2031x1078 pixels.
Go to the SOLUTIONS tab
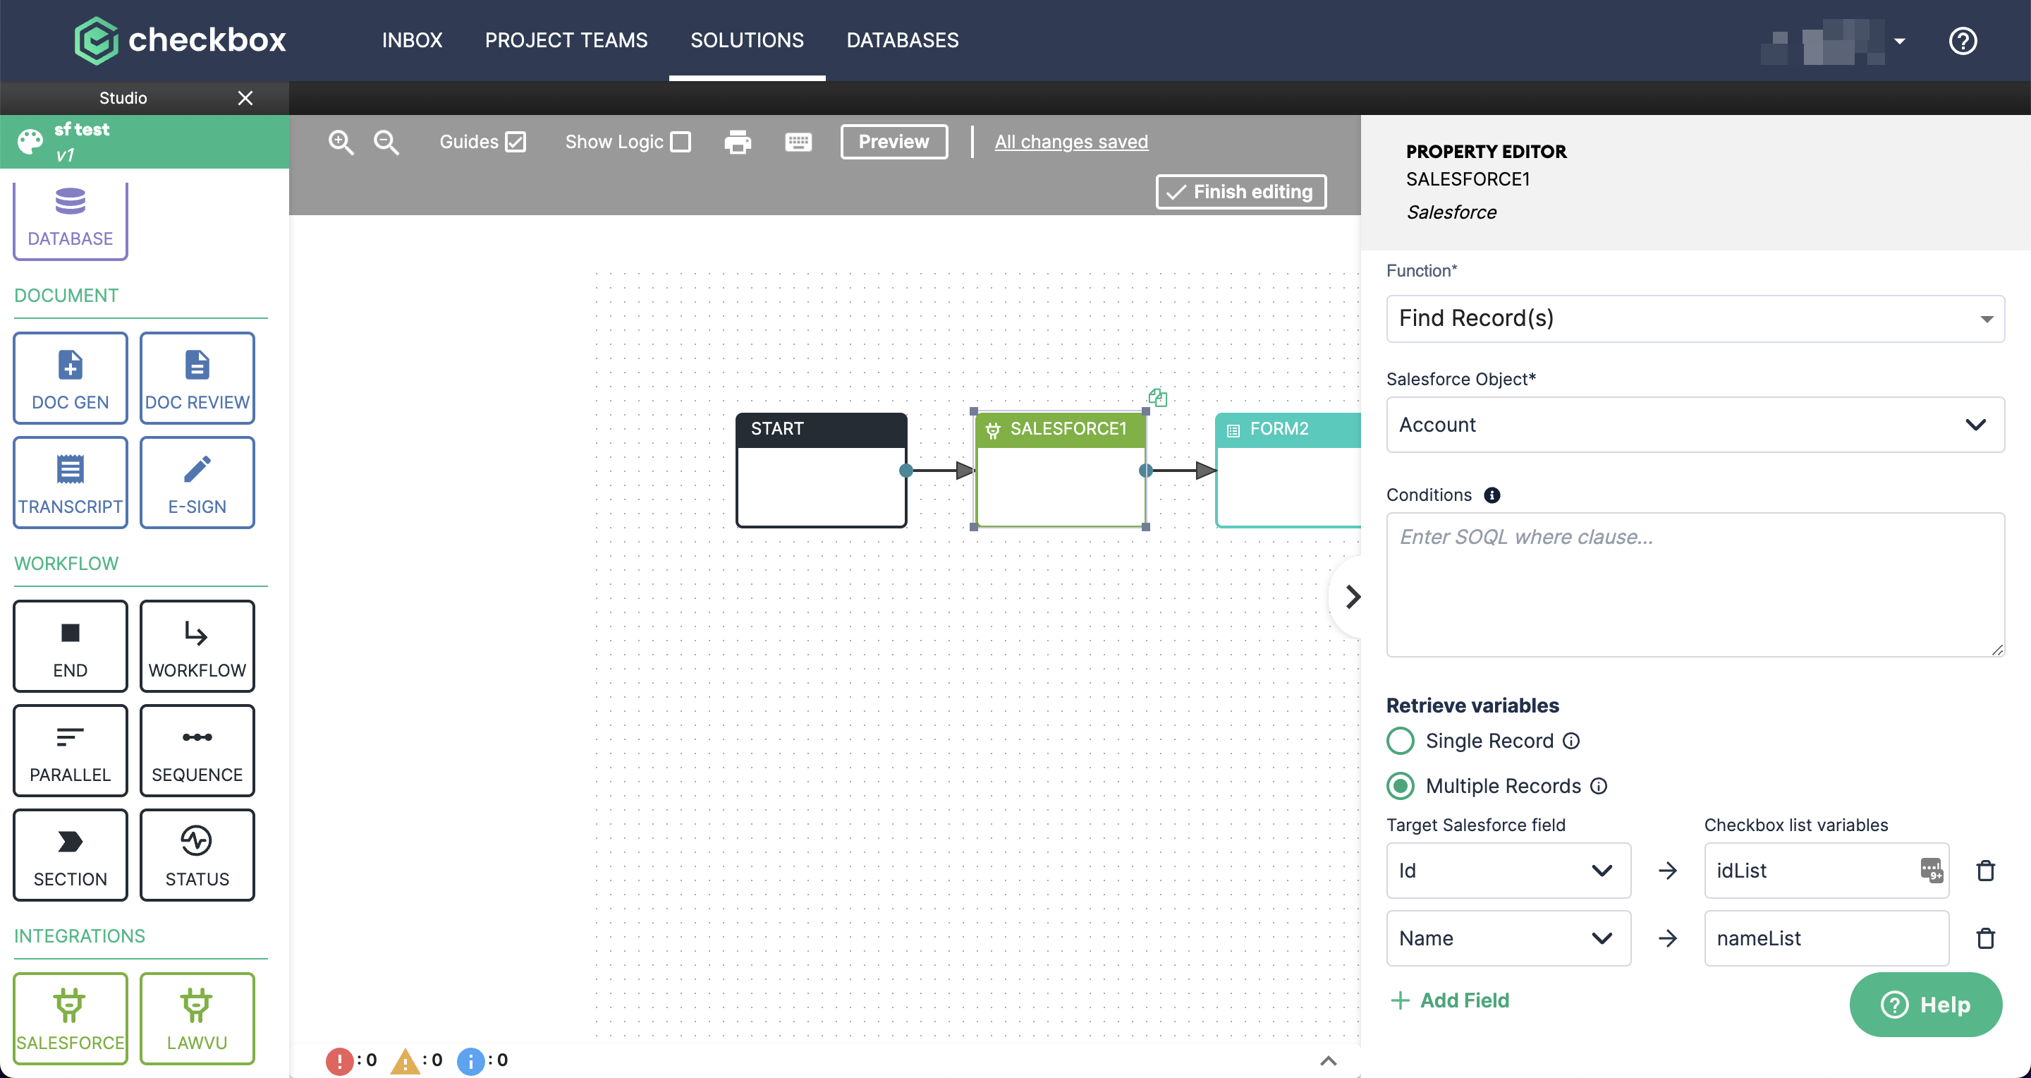click(x=747, y=40)
